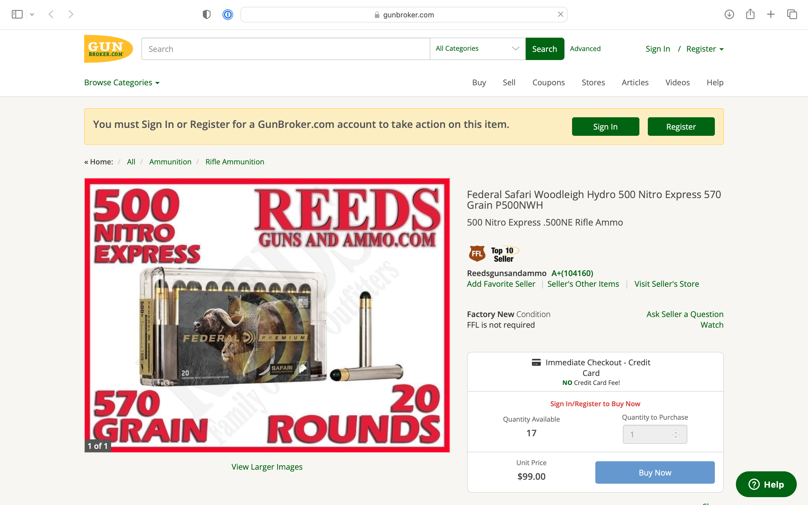
Task: Expand the Browse Categories menu
Action: coord(122,82)
